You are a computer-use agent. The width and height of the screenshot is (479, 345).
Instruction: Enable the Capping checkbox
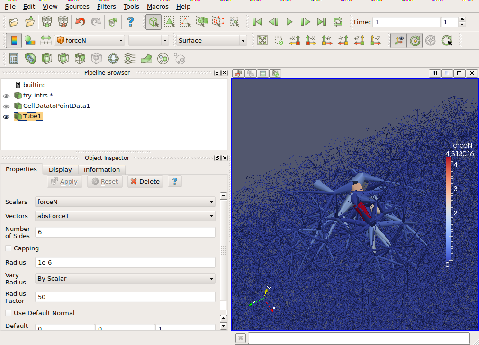pos(9,248)
